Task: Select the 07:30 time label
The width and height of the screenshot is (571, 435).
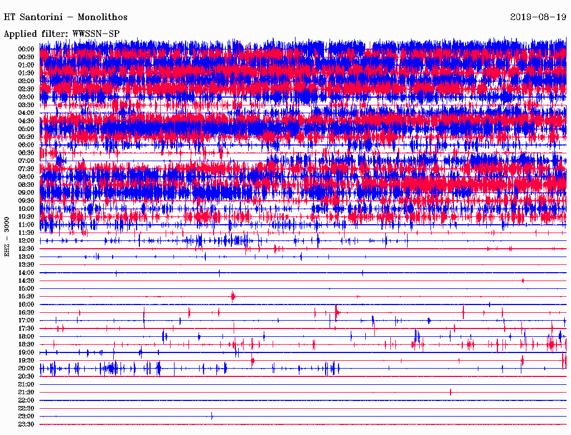Action: coord(26,169)
